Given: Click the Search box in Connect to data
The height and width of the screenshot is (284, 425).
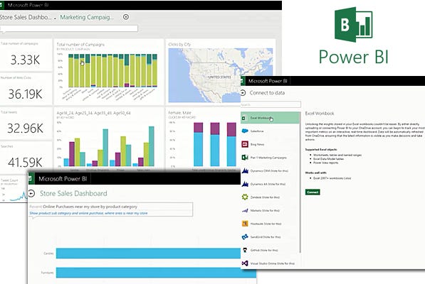Looking at the screenshot, I should tap(271, 104).
